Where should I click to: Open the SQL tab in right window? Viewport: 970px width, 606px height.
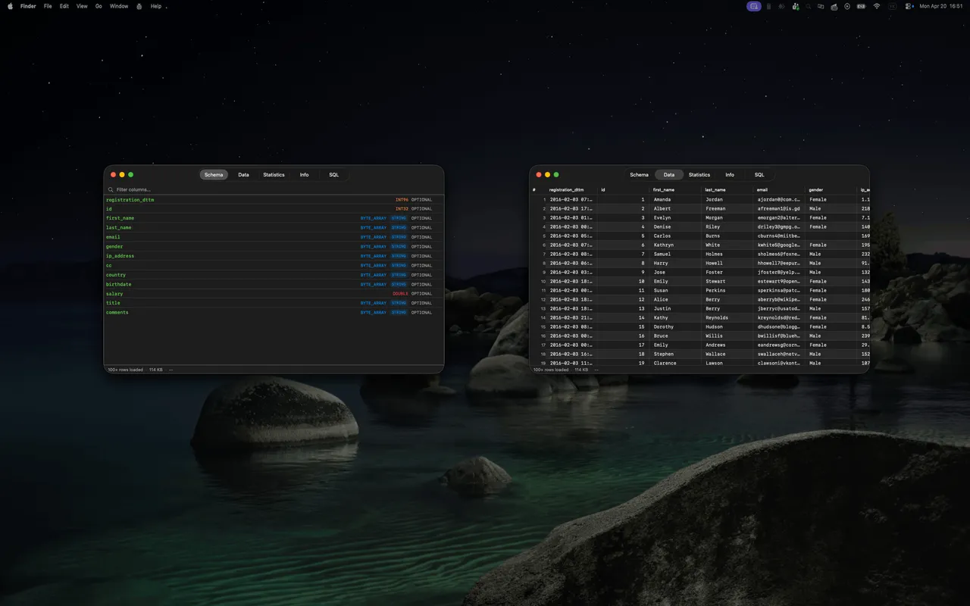point(759,175)
